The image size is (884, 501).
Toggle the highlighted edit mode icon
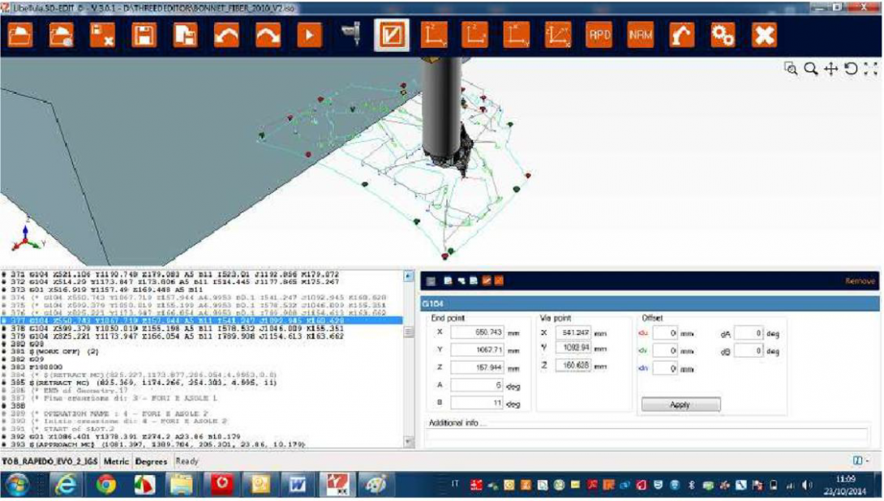391,35
